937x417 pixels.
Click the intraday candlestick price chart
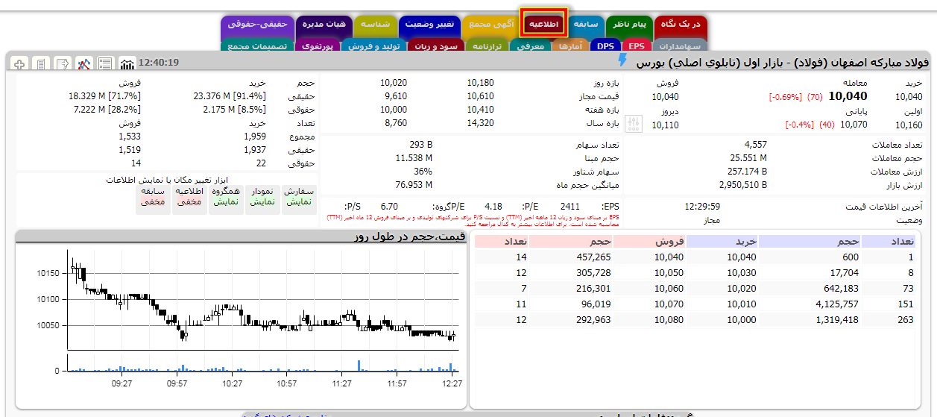(x=263, y=301)
